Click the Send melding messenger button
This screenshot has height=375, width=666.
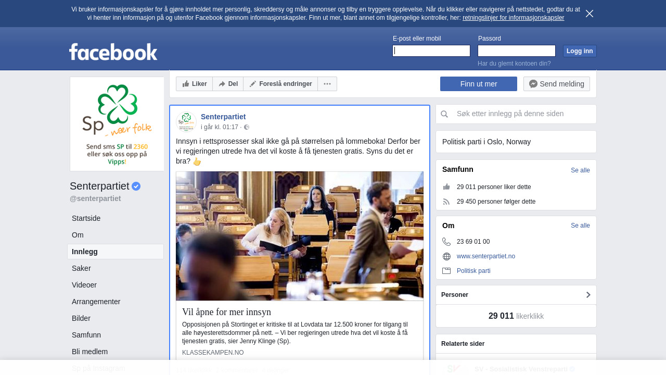click(x=557, y=84)
